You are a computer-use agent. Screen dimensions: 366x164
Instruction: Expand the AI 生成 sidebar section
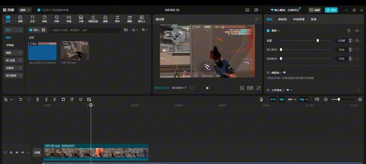(x=14, y=60)
